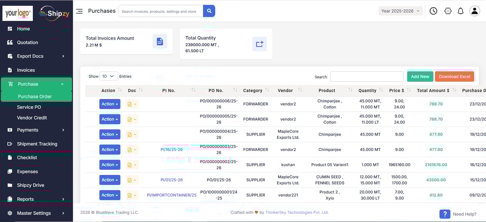The height and width of the screenshot is (222, 486).
Task: Open Action dropdown for kushan vendor row
Action: [x=110, y=165]
